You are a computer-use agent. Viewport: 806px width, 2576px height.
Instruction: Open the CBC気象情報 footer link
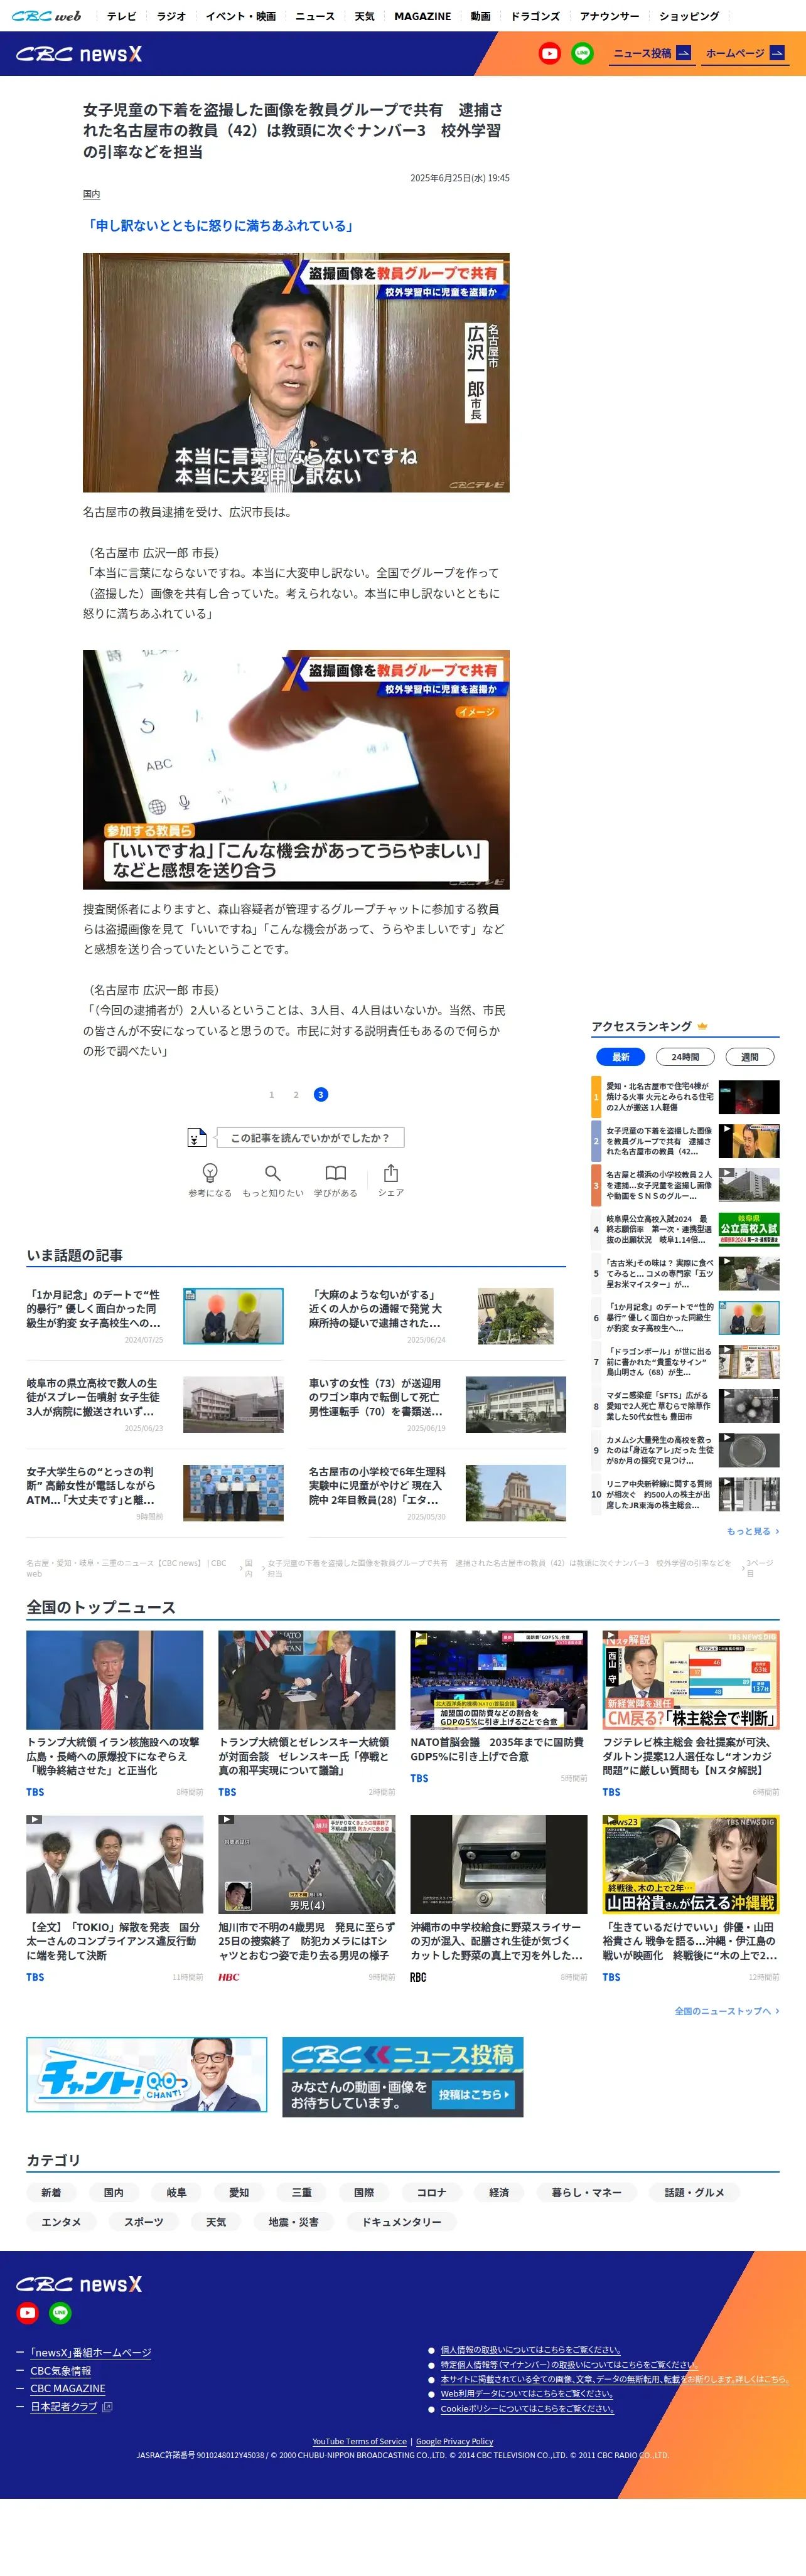[x=61, y=2371]
